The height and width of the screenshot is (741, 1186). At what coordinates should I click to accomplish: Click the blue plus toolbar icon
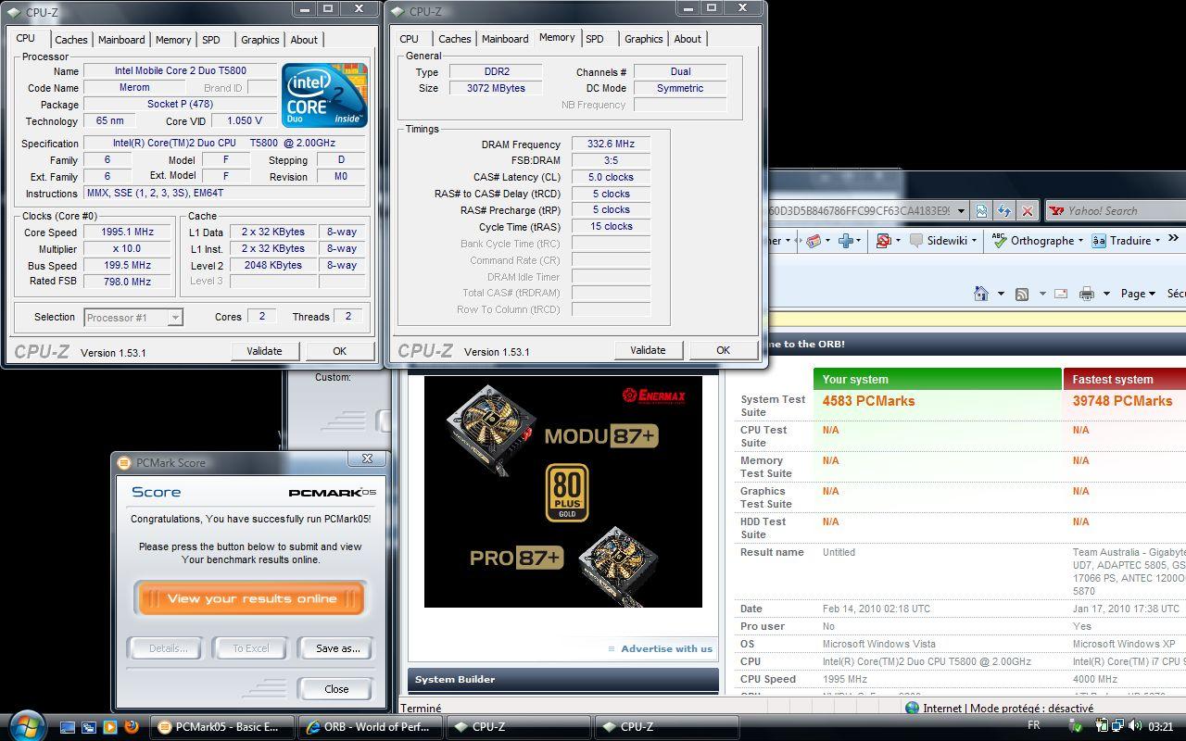(x=845, y=241)
